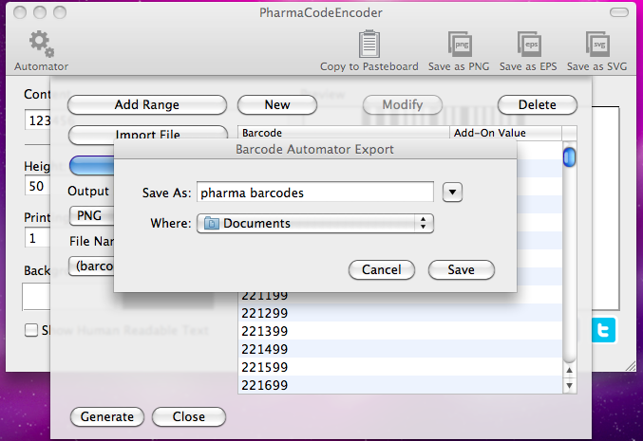Cancel the Barcode Automator Export dialog

[x=382, y=270]
